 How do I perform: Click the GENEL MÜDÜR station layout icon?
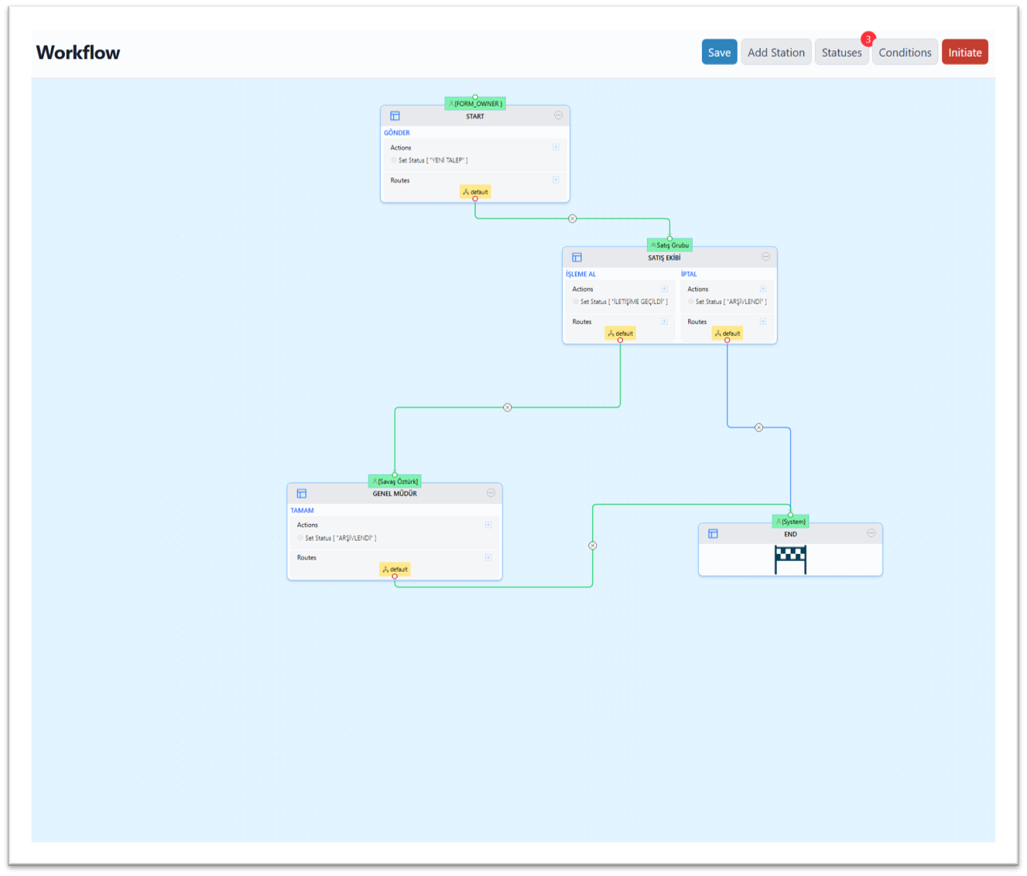point(302,494)
